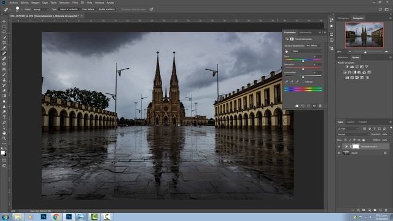Toggle lock transparent pixels
The image size is (393, 221).
click(345, 140)
